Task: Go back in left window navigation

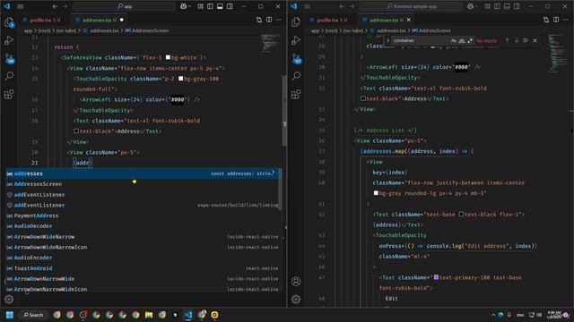Action: 55,6
